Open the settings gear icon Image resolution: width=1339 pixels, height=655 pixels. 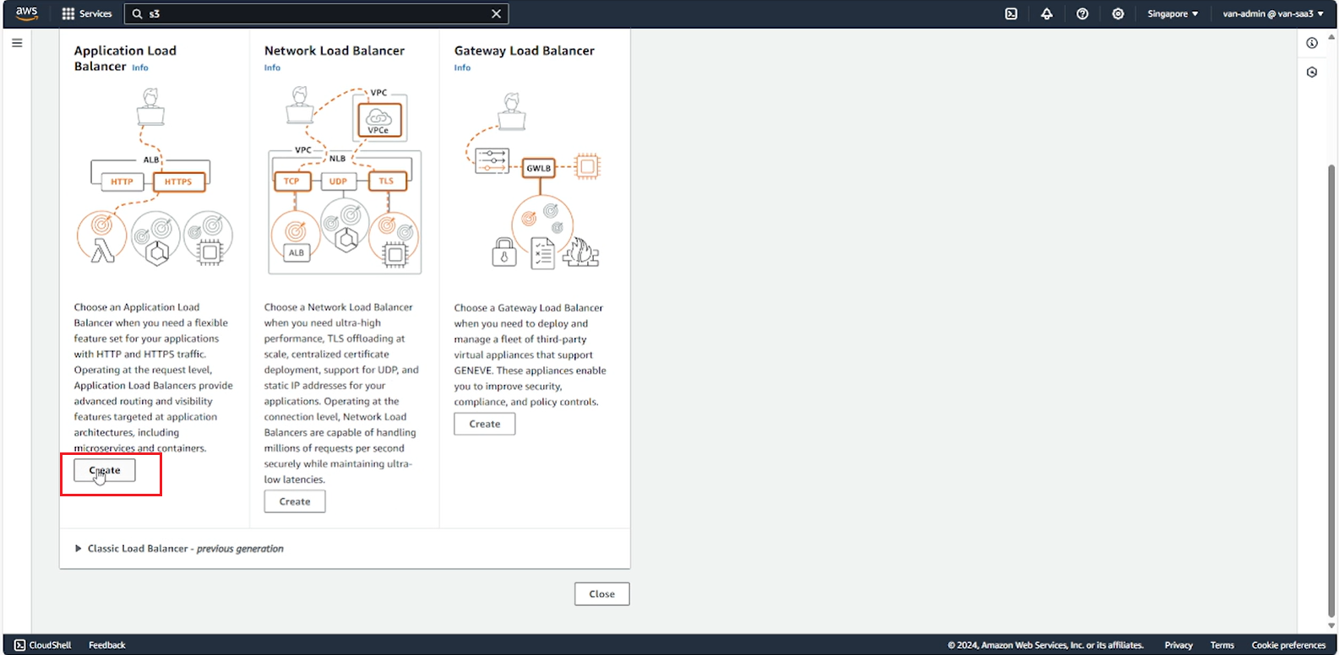[x=1118, y=14]
